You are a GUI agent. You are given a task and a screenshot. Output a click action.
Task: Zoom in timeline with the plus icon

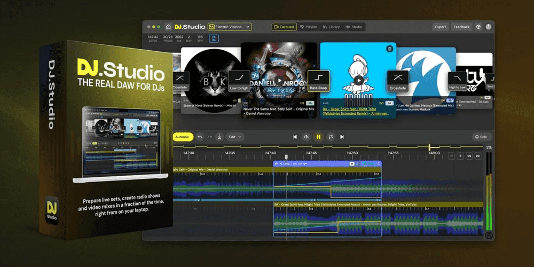(460, 156)
